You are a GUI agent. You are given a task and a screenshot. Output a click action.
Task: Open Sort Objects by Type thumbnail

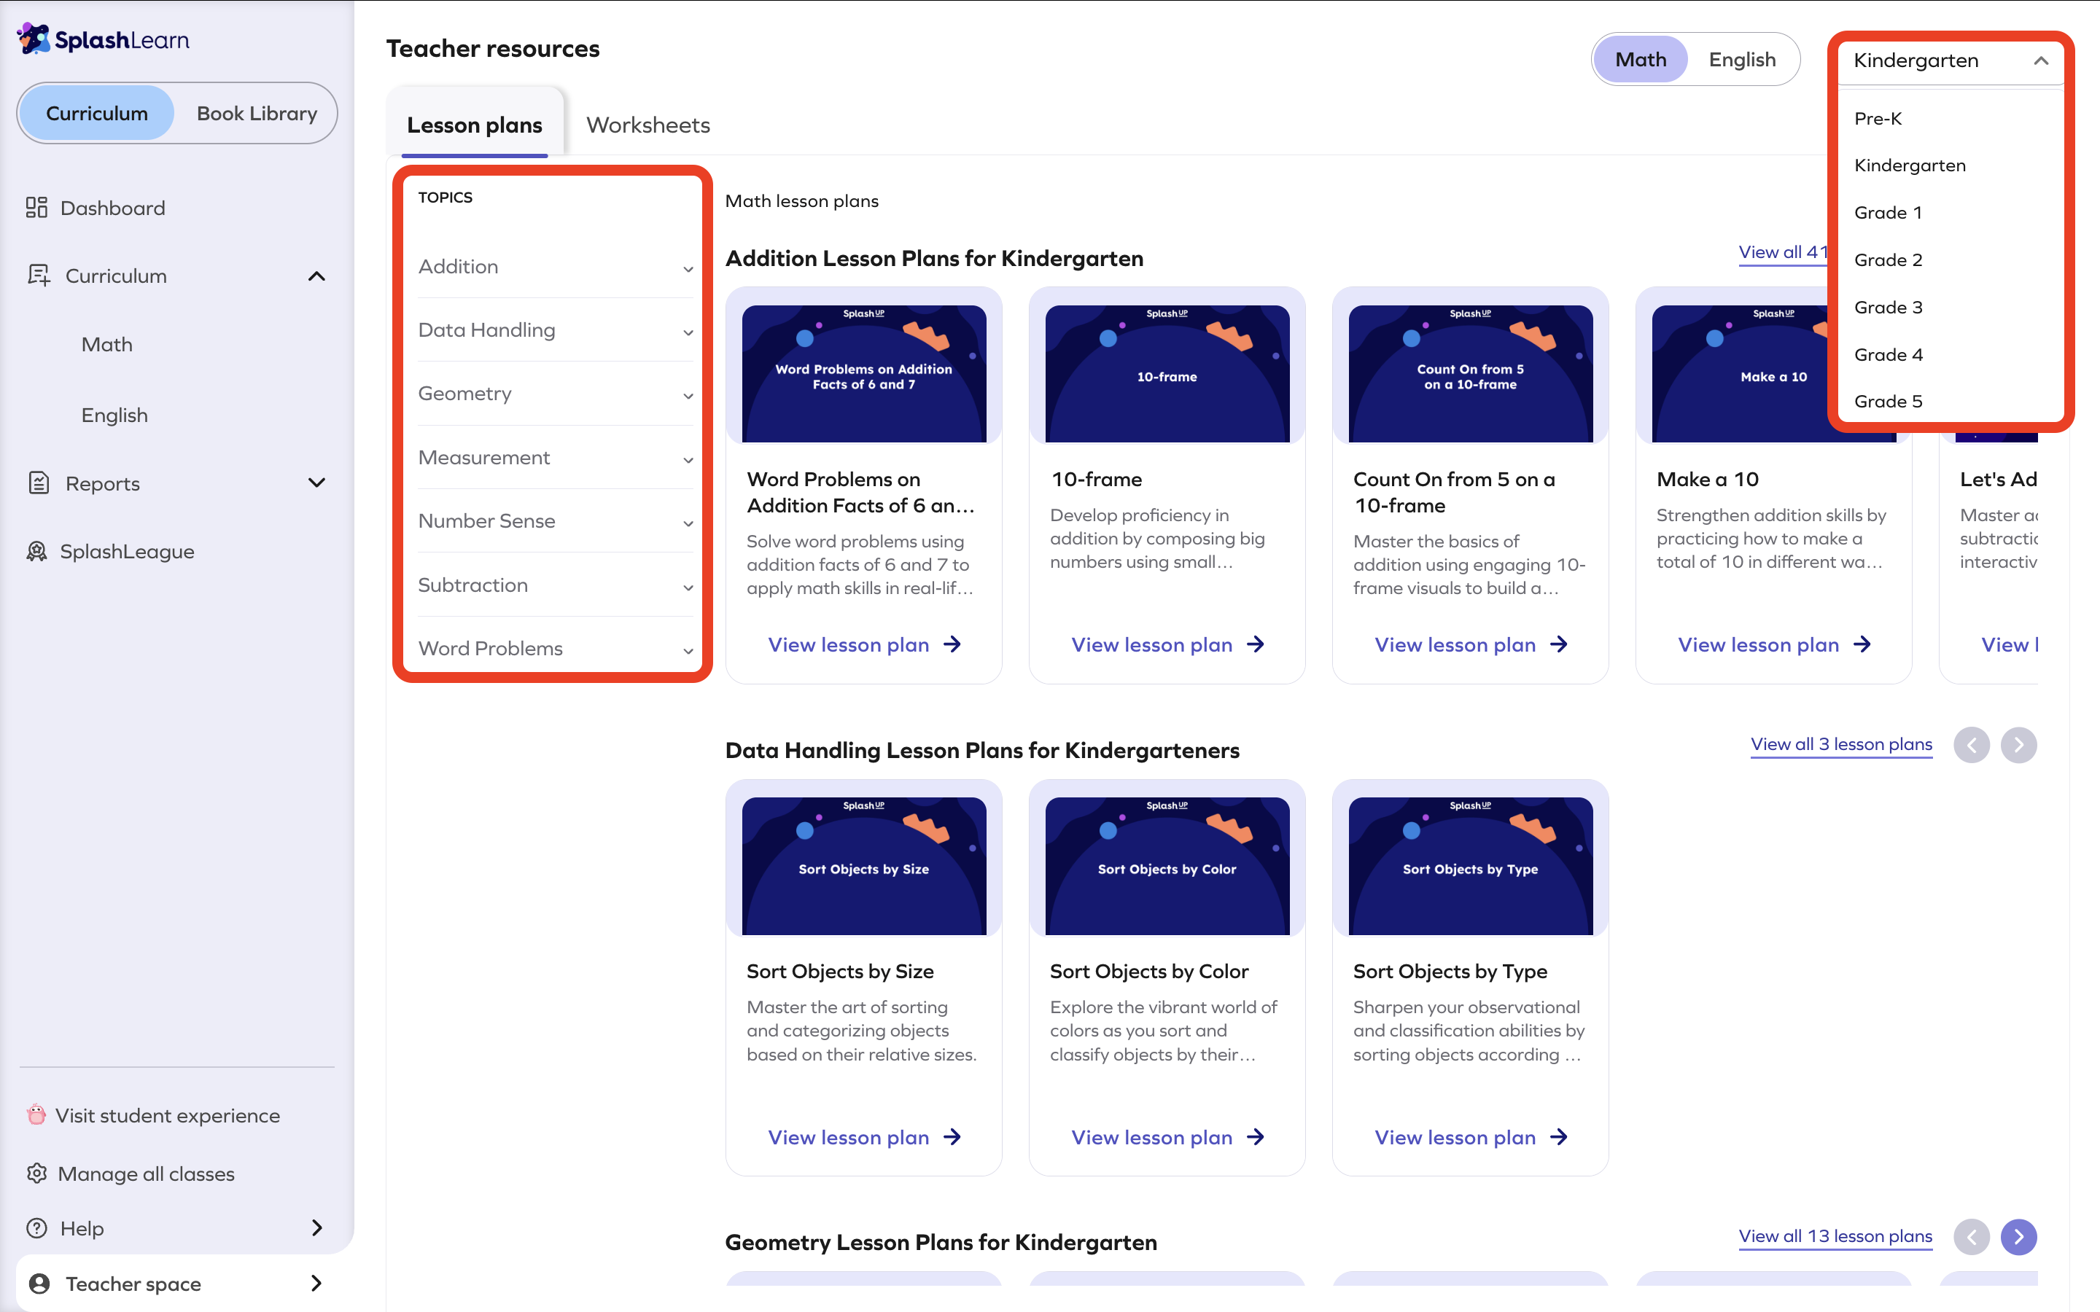click(x=1470, y=865)
